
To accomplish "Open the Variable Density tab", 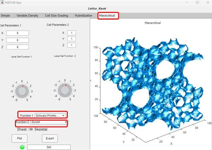I will point(27,16).
